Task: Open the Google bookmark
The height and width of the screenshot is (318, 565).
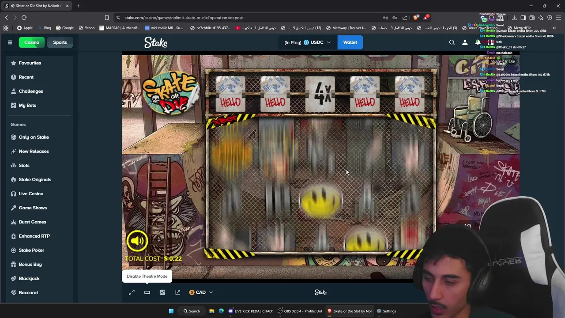Action: click(x=64, y=28)
